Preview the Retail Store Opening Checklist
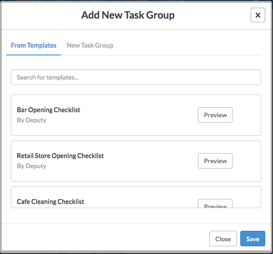 (215, 161)
